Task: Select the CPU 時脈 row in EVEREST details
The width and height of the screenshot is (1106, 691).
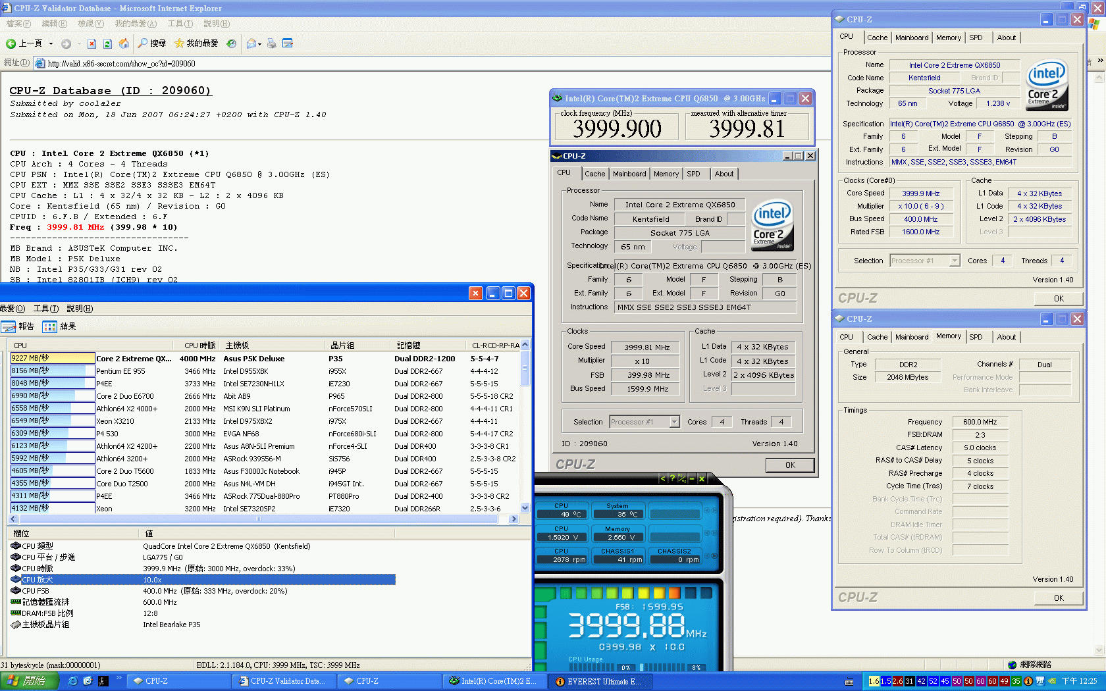Action: [202, 569]
